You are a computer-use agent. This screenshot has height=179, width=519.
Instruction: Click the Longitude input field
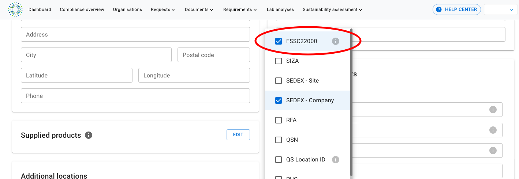(194, 75)
